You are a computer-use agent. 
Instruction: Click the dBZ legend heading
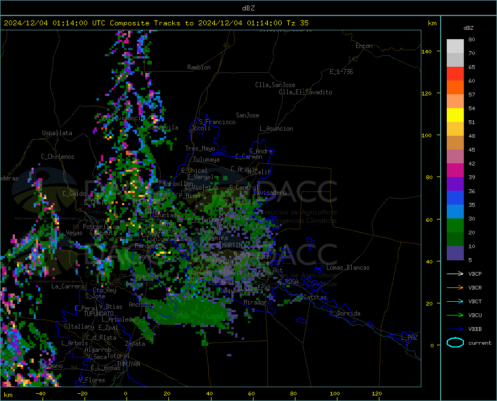coord(468,28)
